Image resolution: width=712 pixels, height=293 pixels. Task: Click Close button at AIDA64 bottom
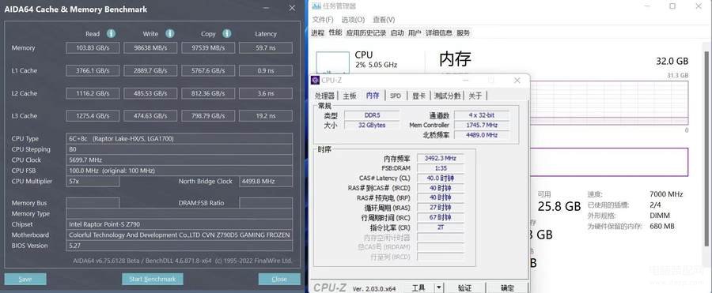coord(279,279)
